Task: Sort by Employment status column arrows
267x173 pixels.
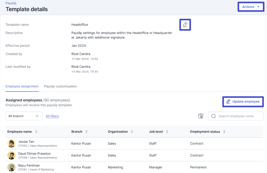Action: click(224, 132)
